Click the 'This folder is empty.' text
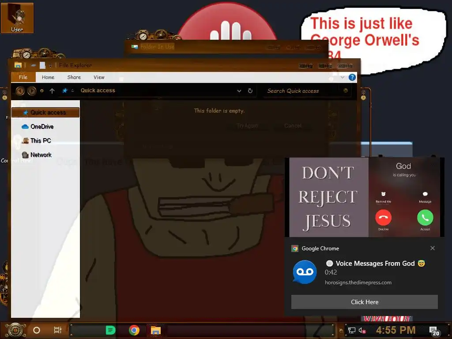 click(219, 111)
